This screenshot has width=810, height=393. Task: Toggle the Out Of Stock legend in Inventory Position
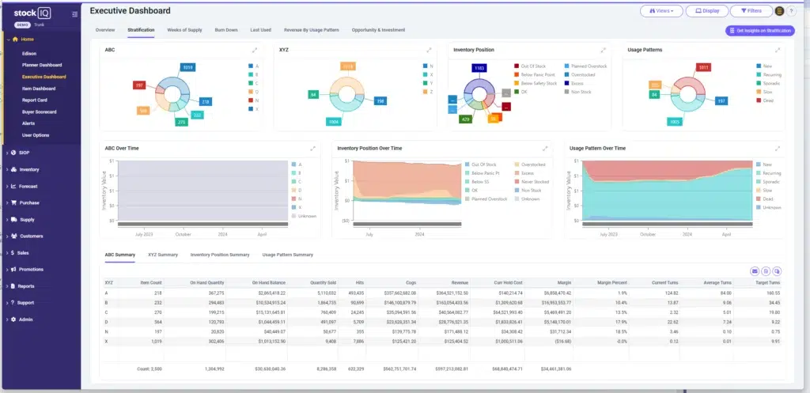click(x=530, y=66)
